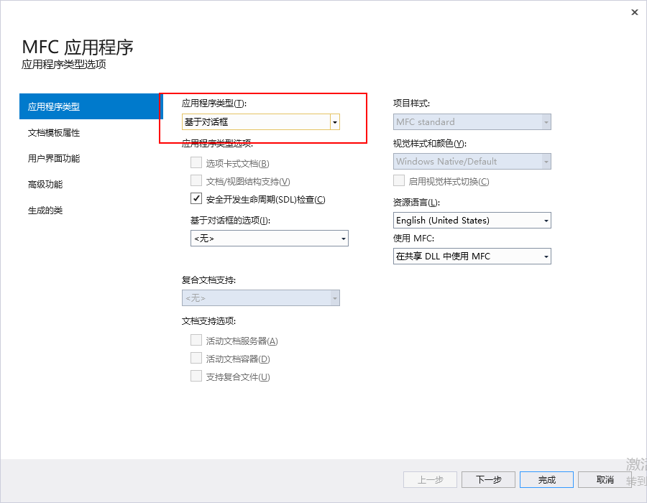Viewport: 647px width, 503px height.
Task: Open the 使用 MFC dropdown
Action: point(545,256)
